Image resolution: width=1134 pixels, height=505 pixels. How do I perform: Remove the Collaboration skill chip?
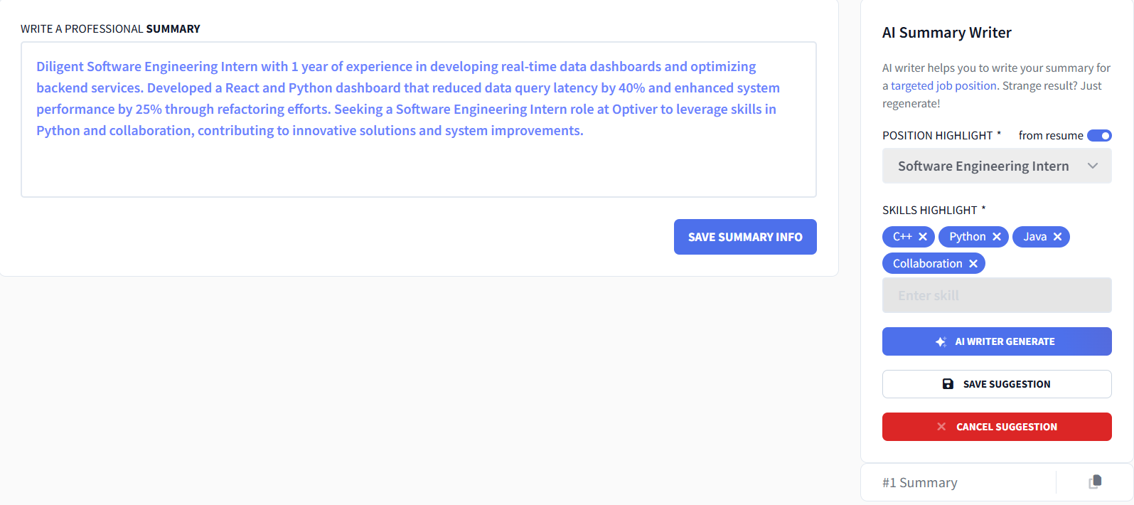pyautogui.click(x=973, y=262)
